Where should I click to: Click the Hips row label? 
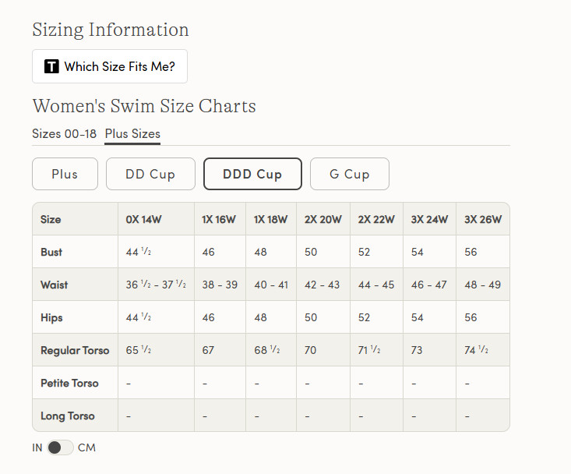51,318
